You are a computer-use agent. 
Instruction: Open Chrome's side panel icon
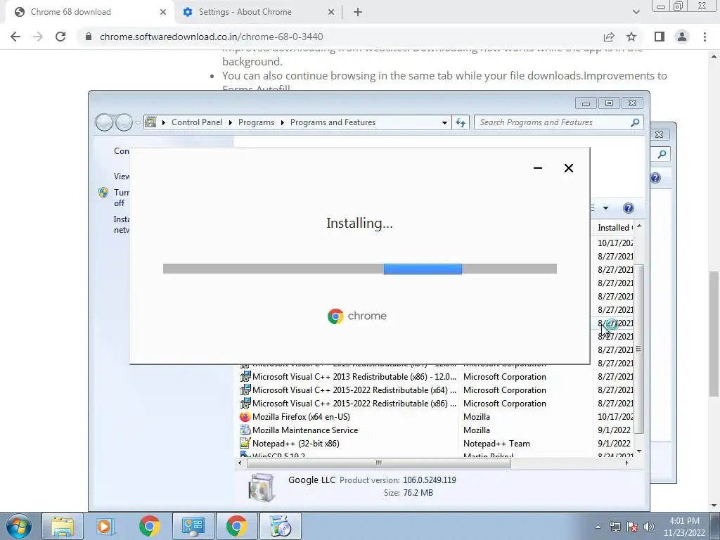point(660,37)
